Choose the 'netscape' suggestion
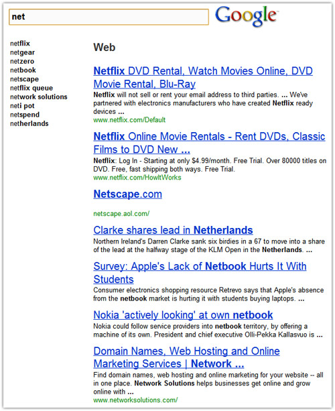 [x=24, y=79]
